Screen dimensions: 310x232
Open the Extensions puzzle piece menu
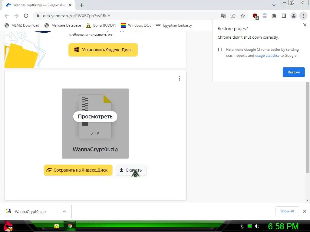click(274, 16)
